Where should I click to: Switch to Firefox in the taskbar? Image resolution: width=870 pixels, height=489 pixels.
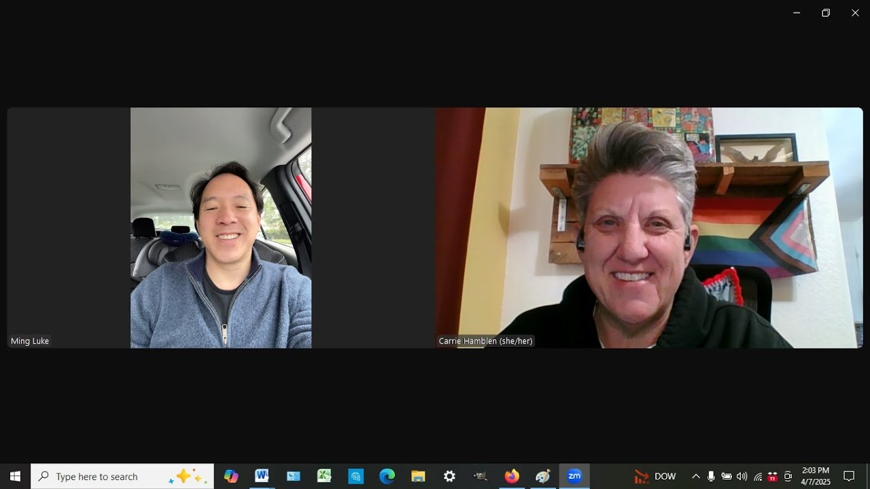[512, 476]
